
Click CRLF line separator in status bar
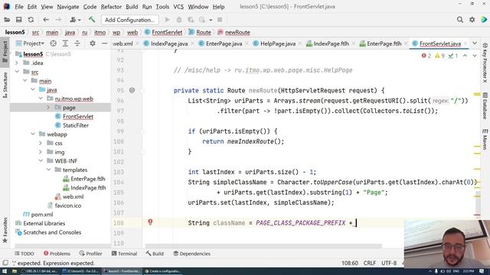(369, 263)
